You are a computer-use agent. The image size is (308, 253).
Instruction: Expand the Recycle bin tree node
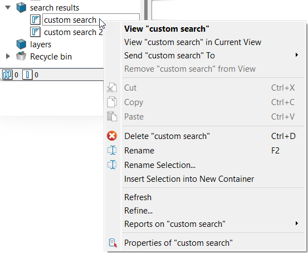pos(8,56)
